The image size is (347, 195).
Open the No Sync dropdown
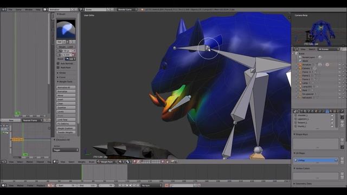pyautogui.click(x=152, y=185)
